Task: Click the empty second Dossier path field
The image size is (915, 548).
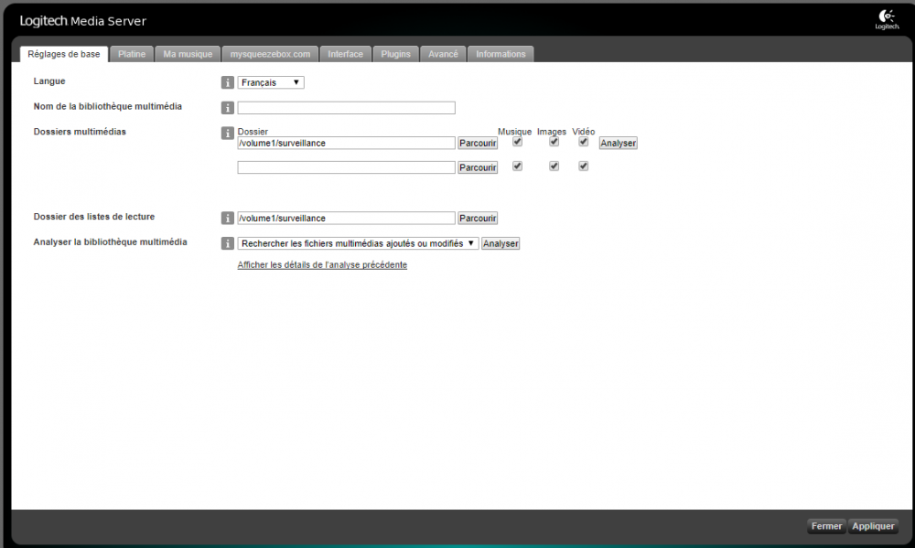Action: click(x=346, y=167)
